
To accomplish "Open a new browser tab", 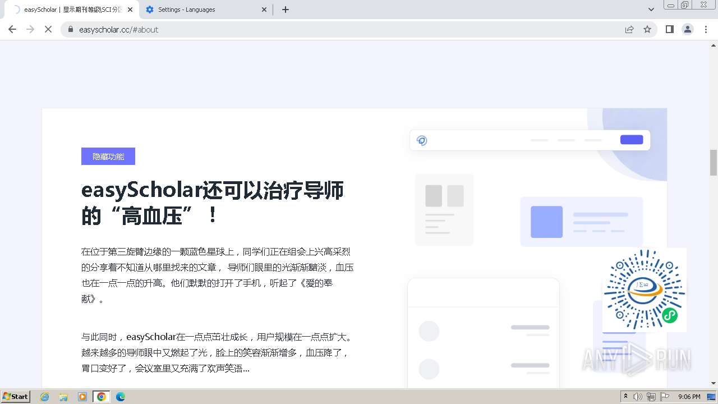I will 286,10.
